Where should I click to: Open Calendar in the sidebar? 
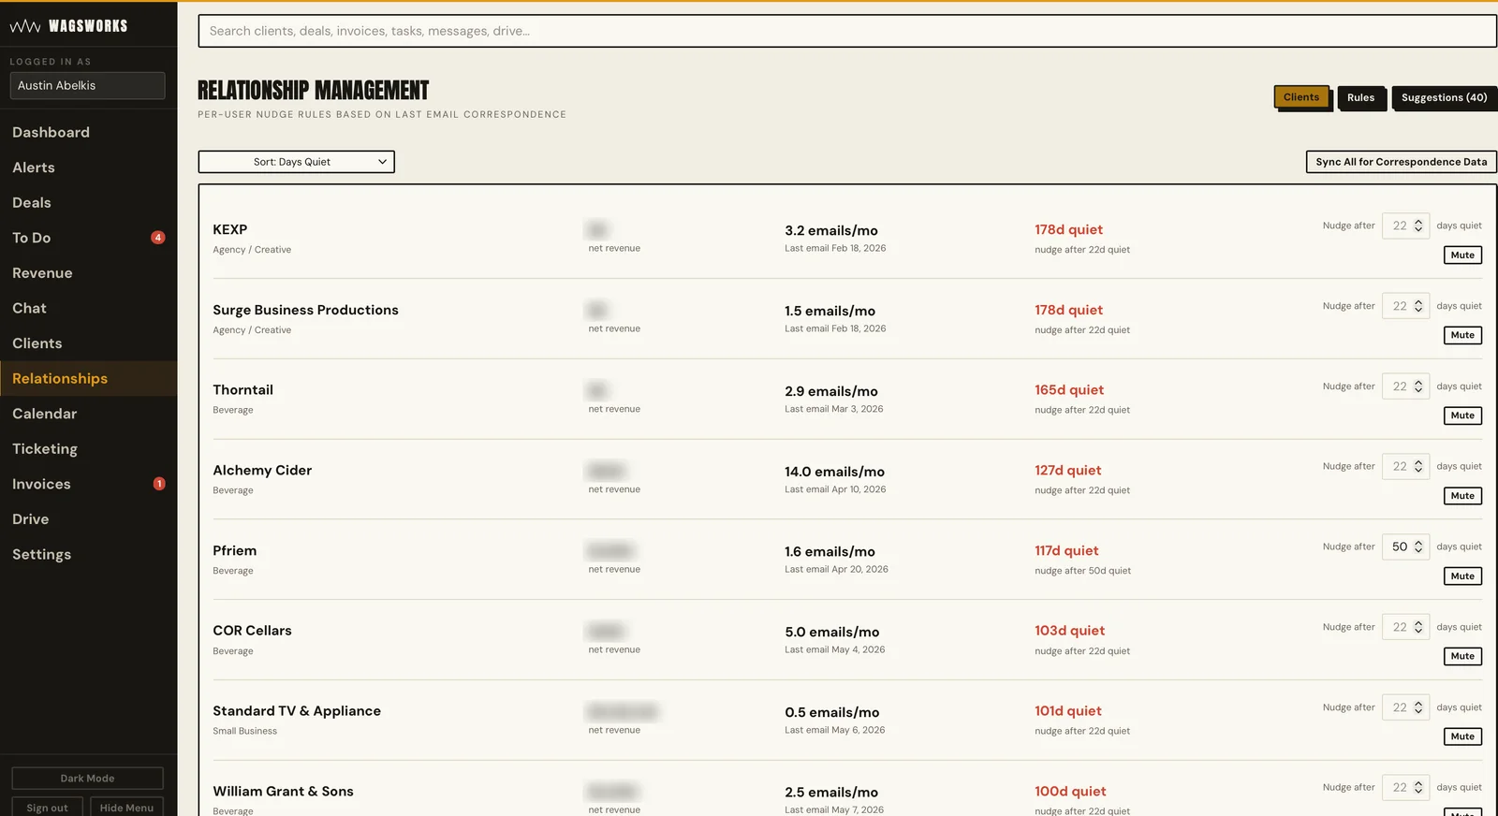[89, 414]
